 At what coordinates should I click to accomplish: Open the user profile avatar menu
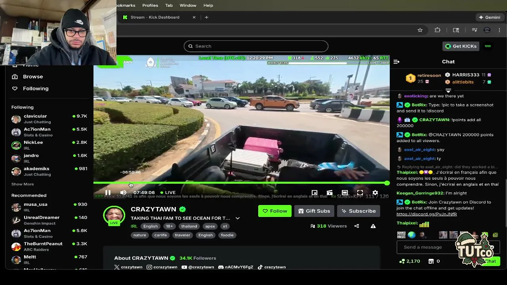[x=488, y=46]
